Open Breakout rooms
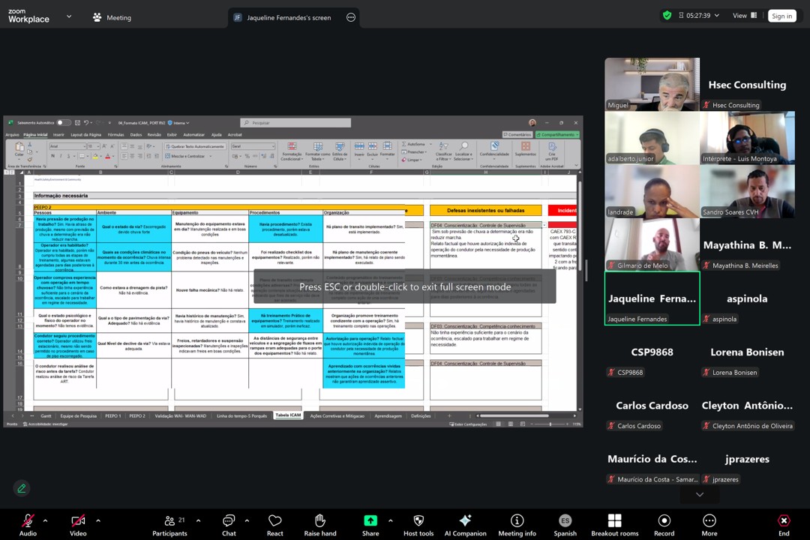The height and width of the screenshot is (540, 810). click(614, 521)
